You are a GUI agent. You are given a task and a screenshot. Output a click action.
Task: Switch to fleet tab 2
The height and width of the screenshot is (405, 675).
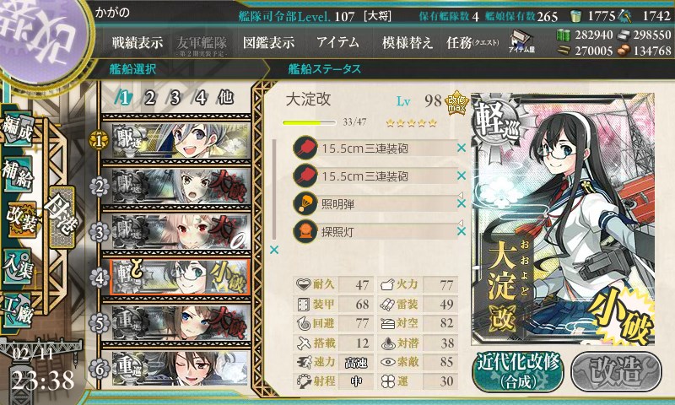[150, 98]
